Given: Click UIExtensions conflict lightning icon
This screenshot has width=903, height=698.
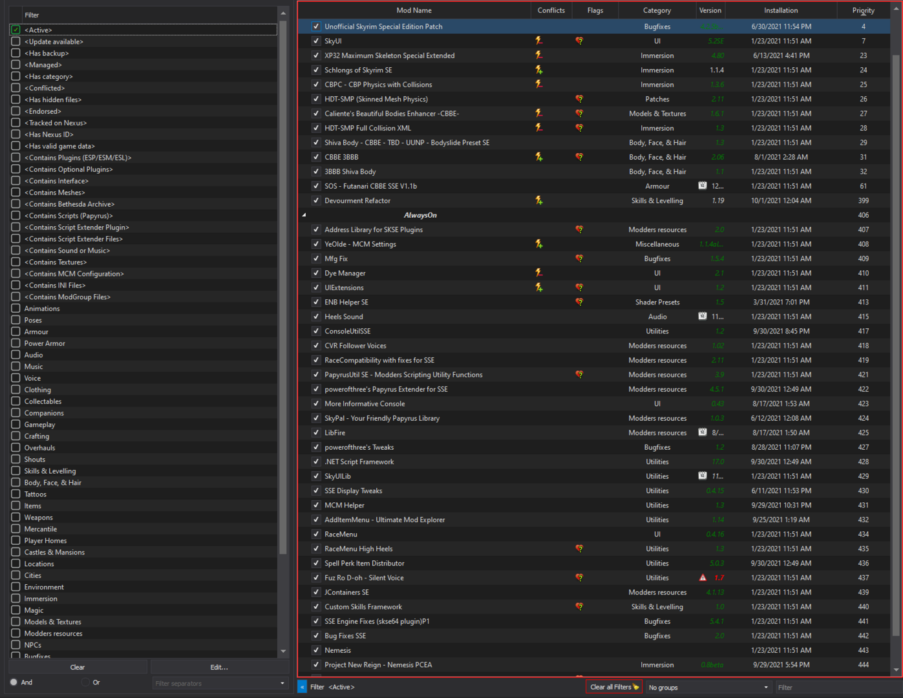Looking at the screenshot, I should tap(539, 288).
